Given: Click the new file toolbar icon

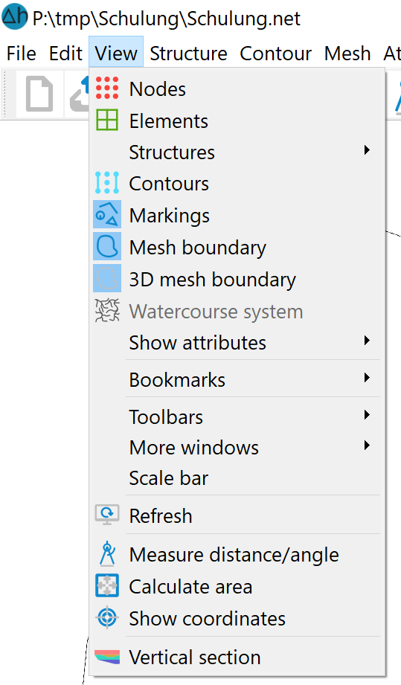Looking at the screenshot, I should click(x=39, y=93).
